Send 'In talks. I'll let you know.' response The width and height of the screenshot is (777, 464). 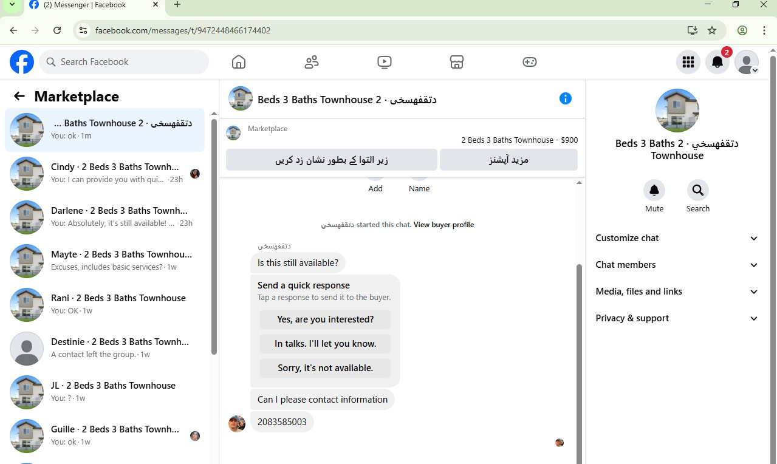[326, 344]
